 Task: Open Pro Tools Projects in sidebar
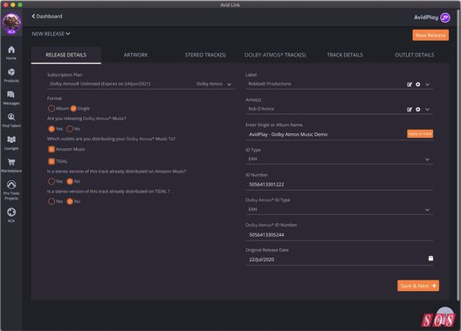coord(11,190)
